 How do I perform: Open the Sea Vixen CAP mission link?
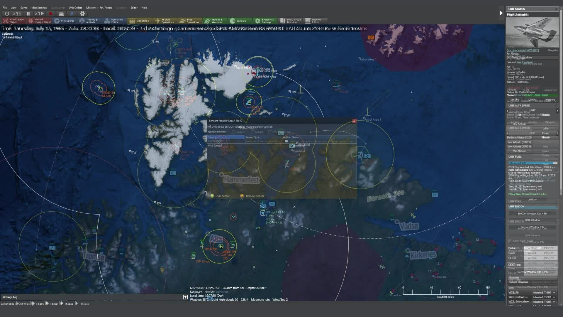click(x=532, y=95)
